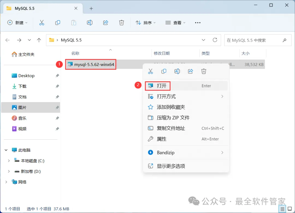Expand 新加卷 (D:) tree node

(9, 171)
